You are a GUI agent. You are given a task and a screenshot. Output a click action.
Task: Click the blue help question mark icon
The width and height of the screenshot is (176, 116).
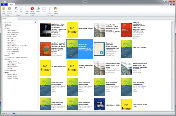click(171, 4)
